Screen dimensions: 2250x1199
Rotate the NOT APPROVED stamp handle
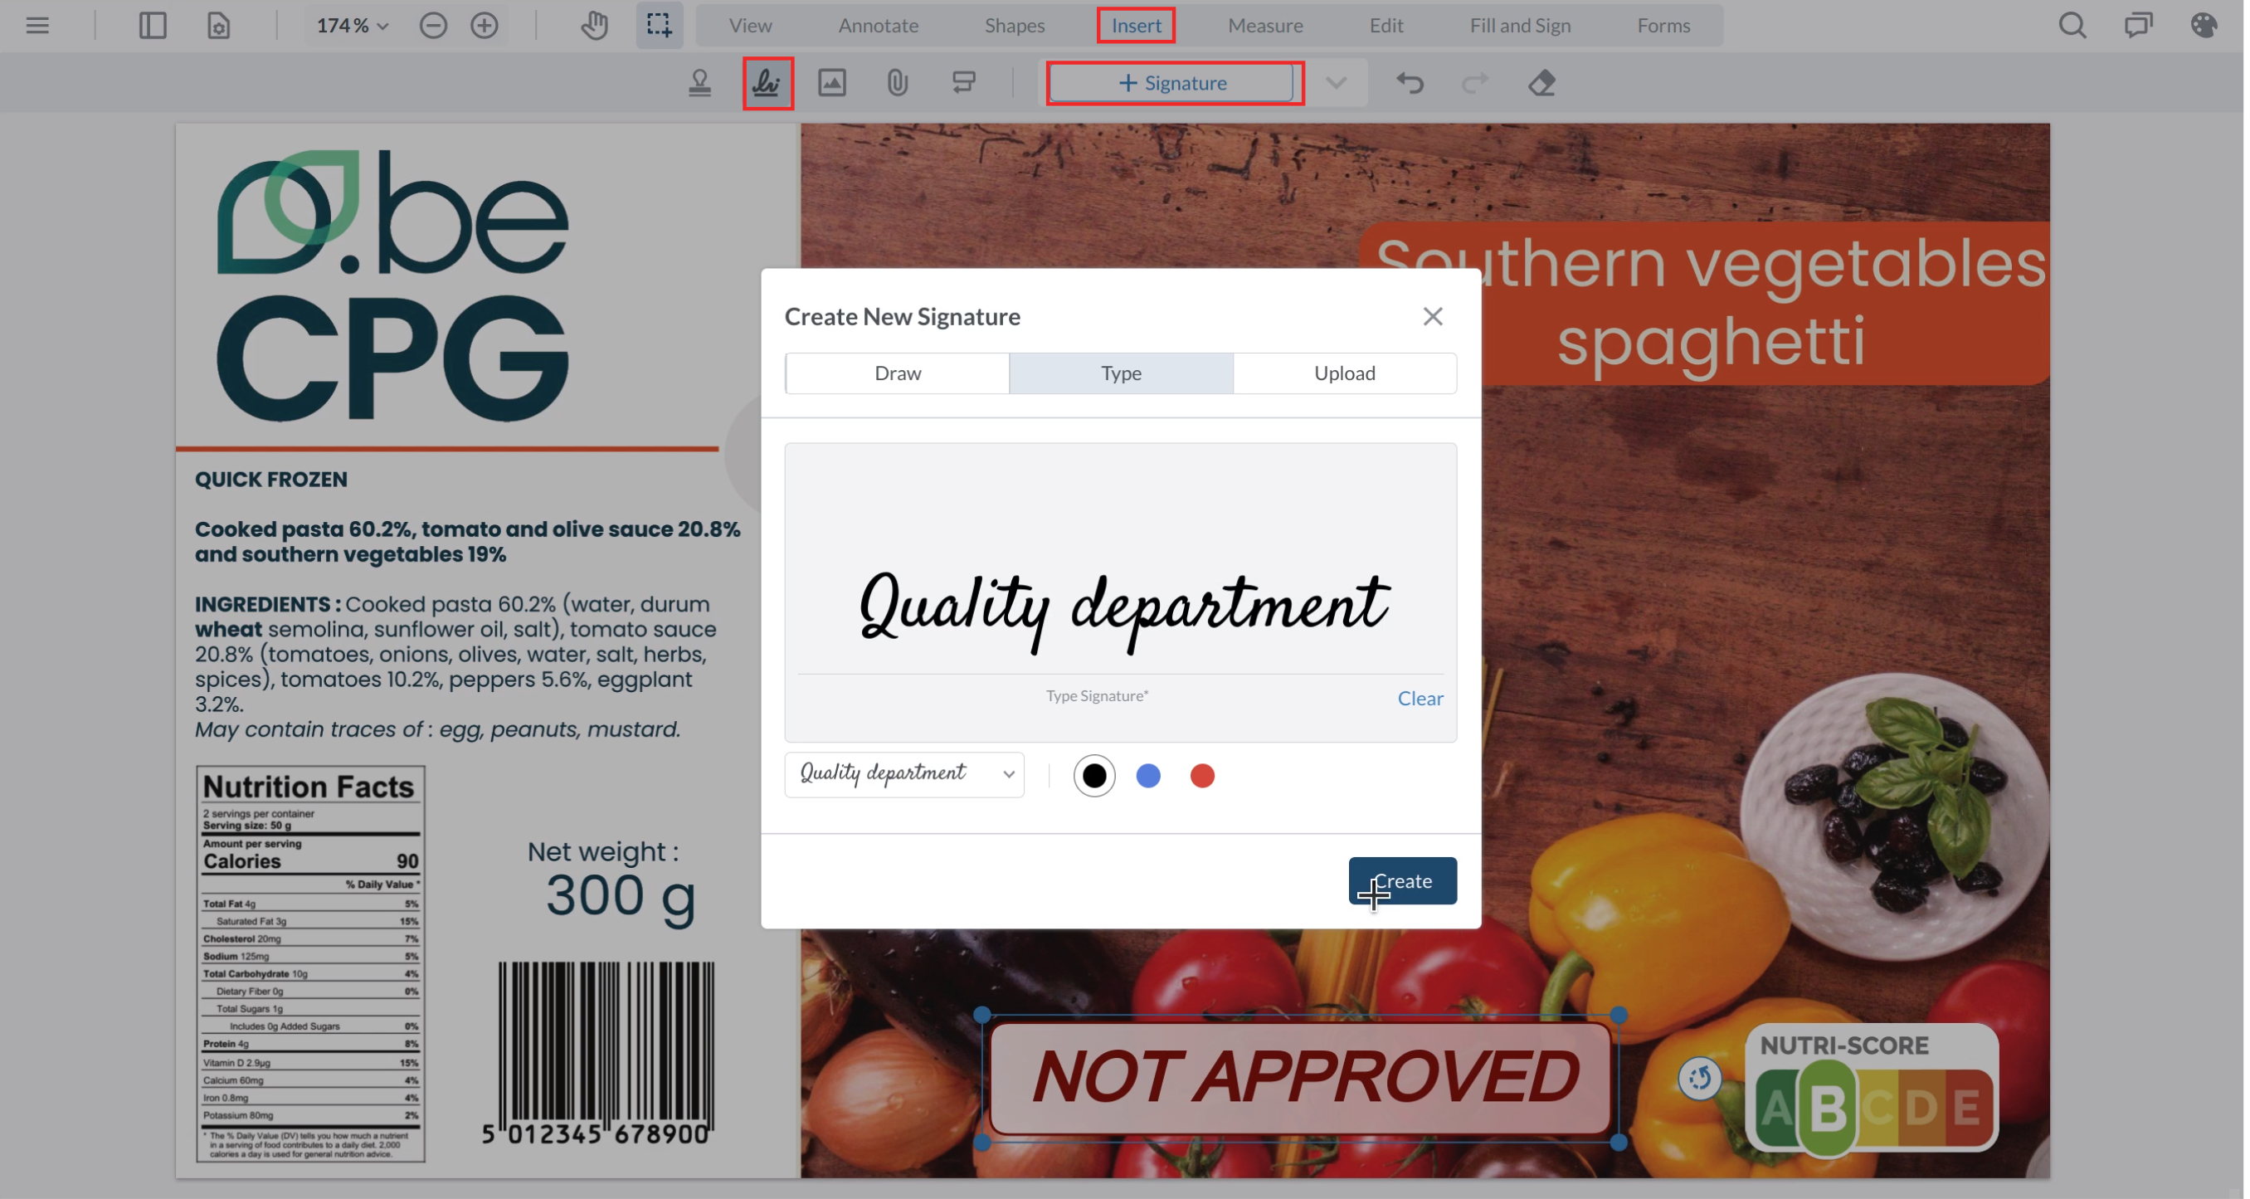click(x=1700, y=1078)
